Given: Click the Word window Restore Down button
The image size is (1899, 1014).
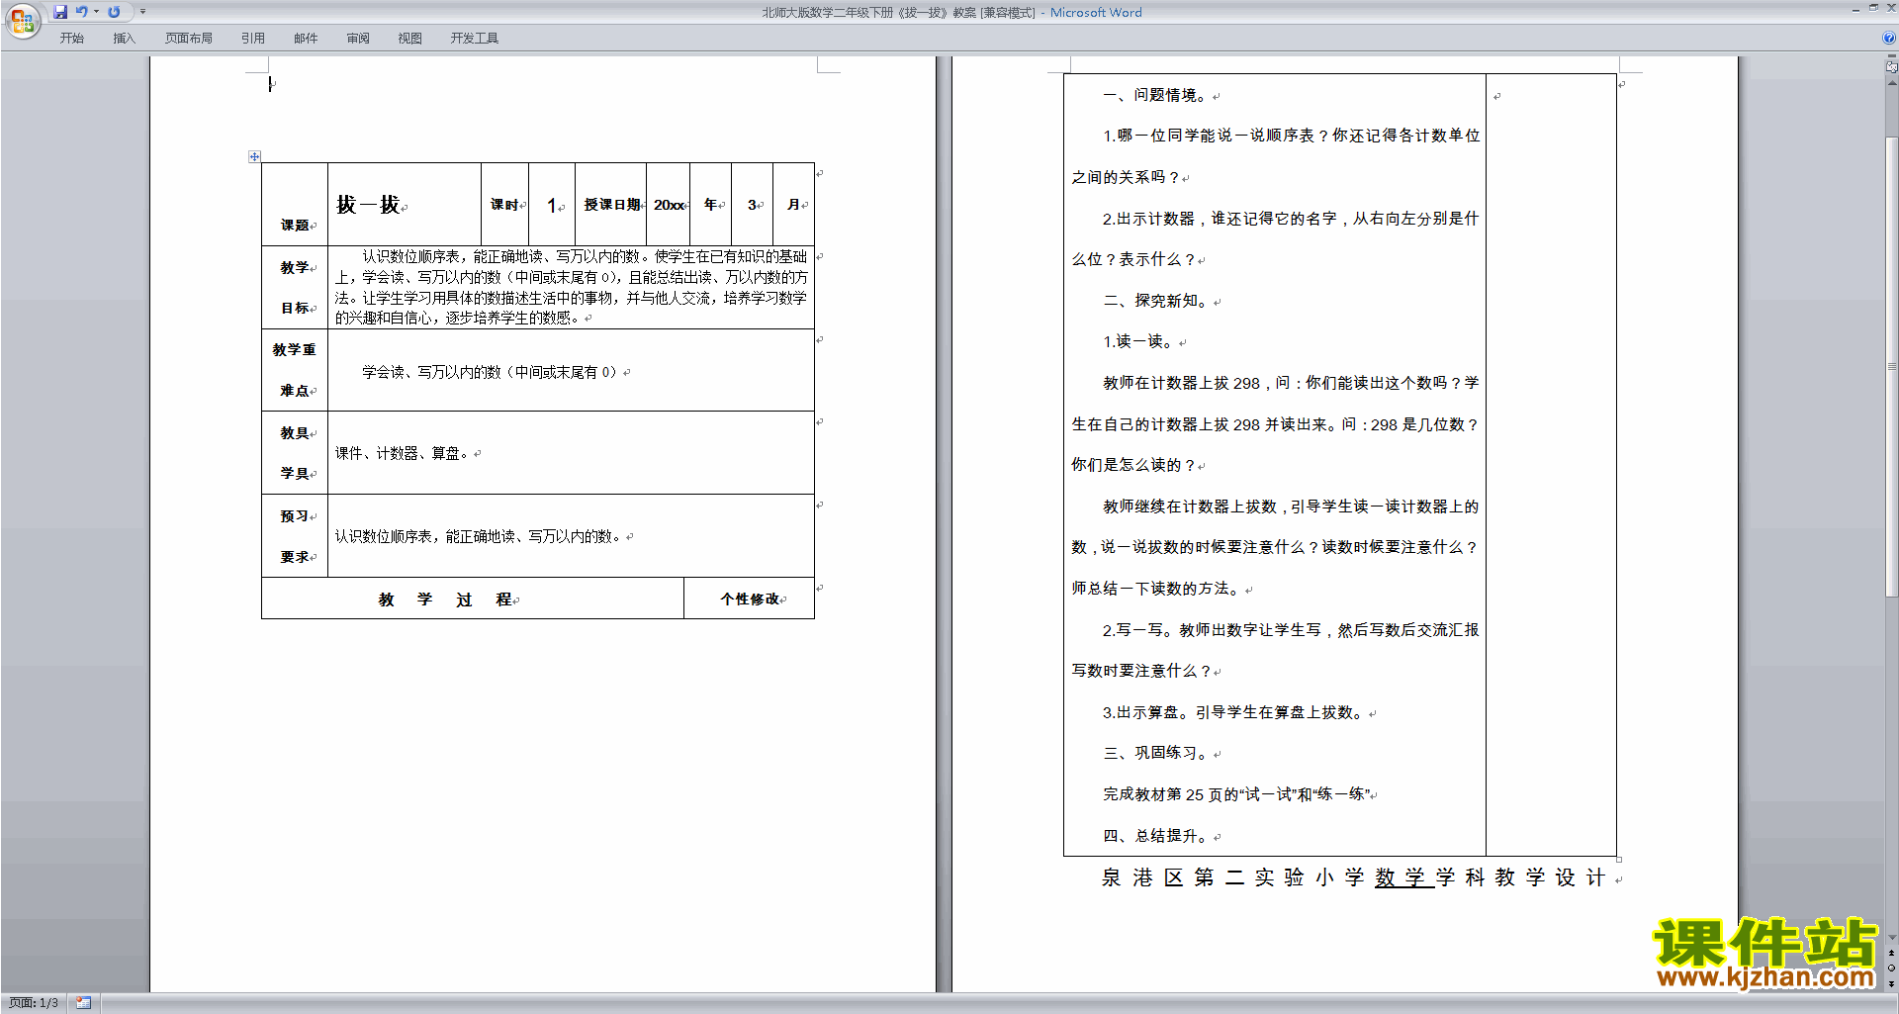Looking at the screenshot, I should coord(1873,8).
